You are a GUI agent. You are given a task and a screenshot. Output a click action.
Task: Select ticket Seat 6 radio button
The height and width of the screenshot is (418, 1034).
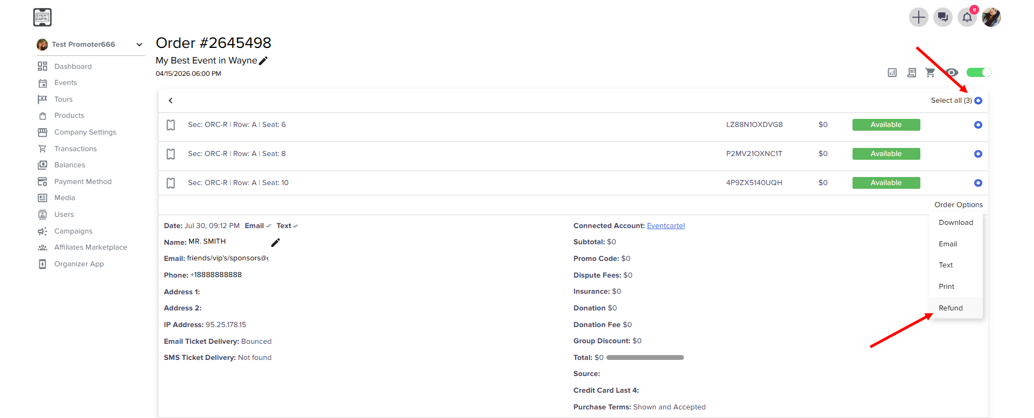coord(978,125)
